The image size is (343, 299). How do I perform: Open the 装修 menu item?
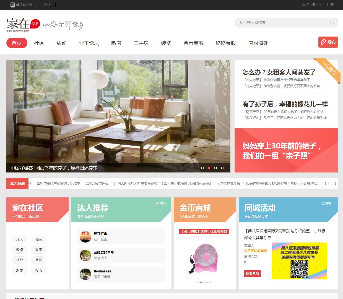click(x=166, y=43)
